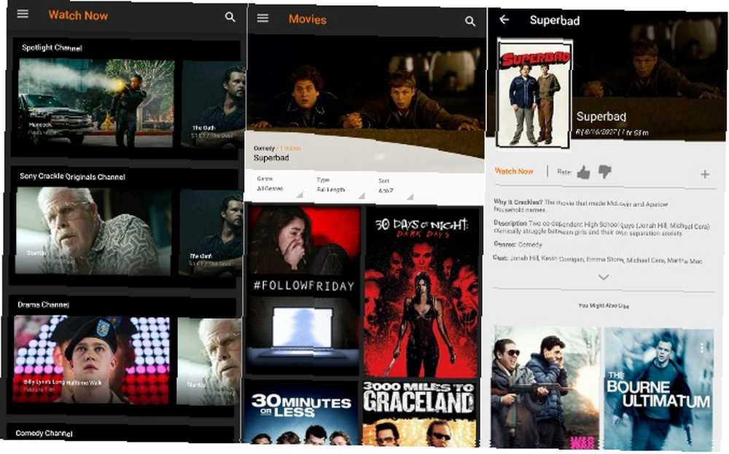Go back from Superbad detail page

(504, 20)
